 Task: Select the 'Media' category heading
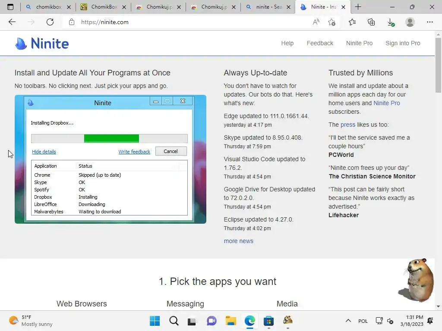(287, 304)
